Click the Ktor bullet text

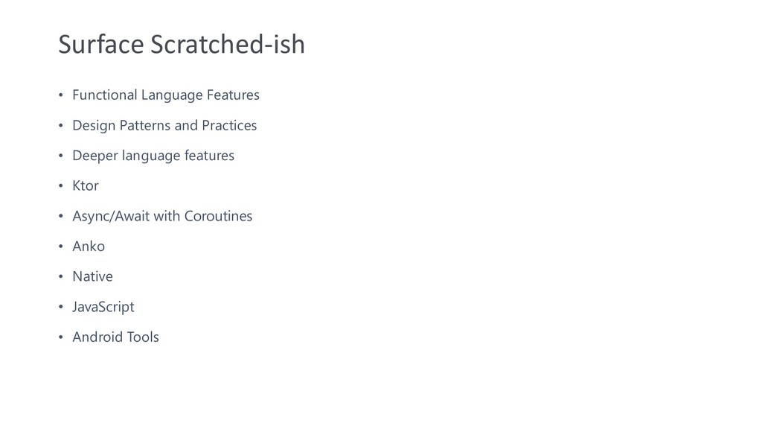(86, 185)
